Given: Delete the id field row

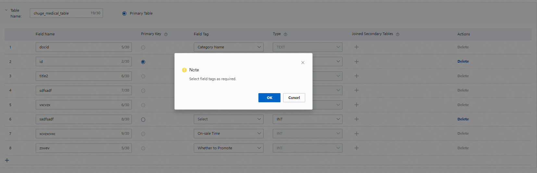Looking at the screenshot, I should click(463, 61).
